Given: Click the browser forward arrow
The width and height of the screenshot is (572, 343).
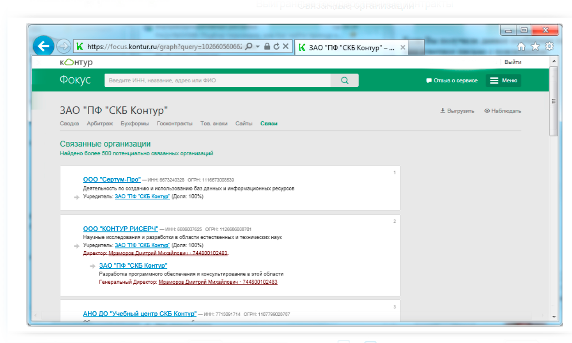Looking at the screenshot, I should [x=63, y=46].
